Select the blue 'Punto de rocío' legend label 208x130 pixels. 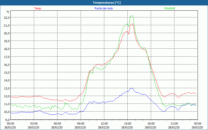tap(104, 8)
